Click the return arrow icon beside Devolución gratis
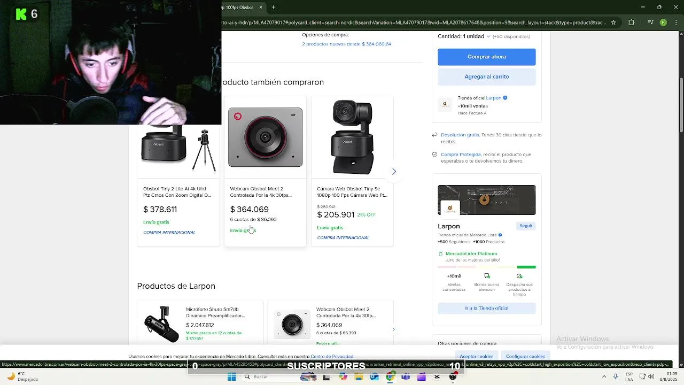This screenshot has width=684, height=385. click(x=434, y=135)
